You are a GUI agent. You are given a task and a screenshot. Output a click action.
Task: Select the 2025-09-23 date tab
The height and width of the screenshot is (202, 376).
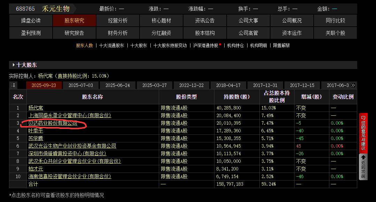[44, 85]
